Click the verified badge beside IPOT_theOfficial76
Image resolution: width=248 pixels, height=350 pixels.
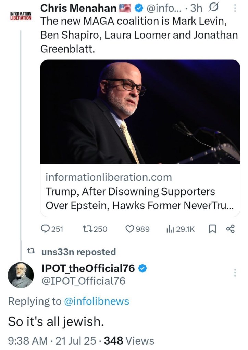pos(142,269)
